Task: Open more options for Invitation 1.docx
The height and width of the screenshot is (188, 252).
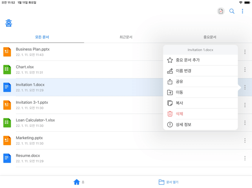Action: pyautogui.click(x=245, y=87)
